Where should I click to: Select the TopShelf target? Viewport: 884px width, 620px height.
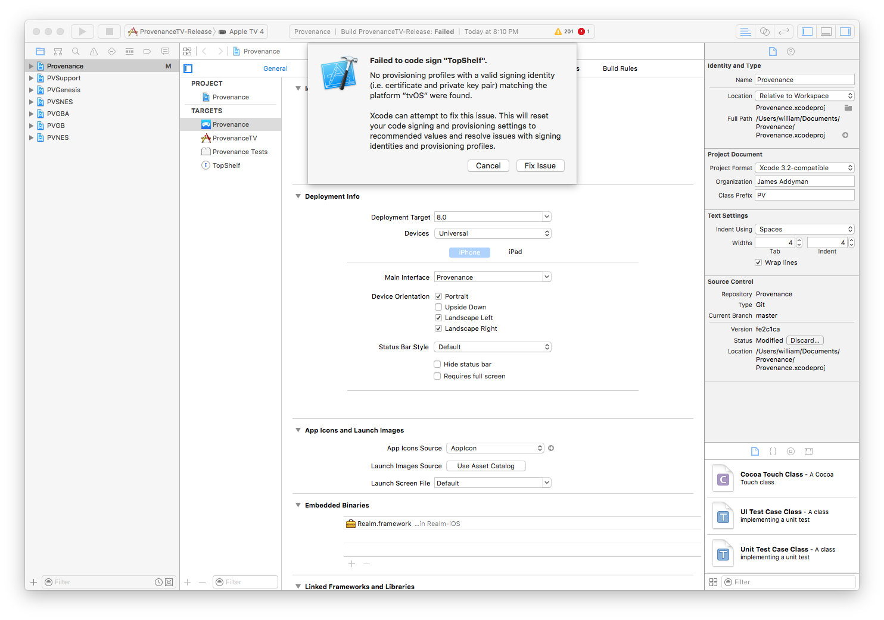(231, 165)
